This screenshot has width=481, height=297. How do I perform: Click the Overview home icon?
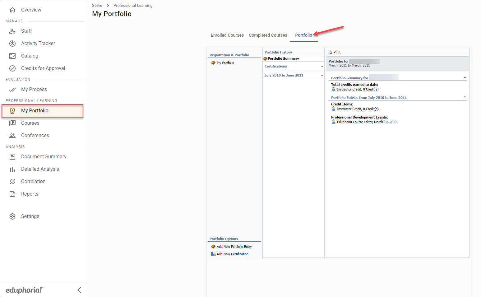point(12,10)
